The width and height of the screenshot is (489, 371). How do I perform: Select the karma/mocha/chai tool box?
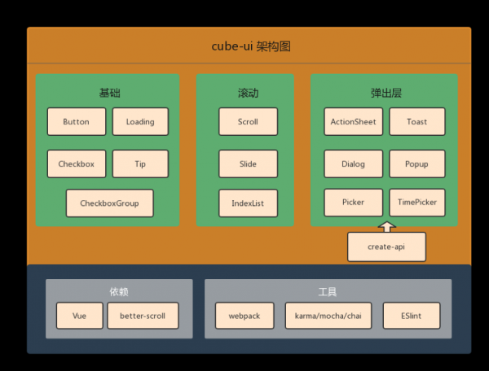point(328,316)
